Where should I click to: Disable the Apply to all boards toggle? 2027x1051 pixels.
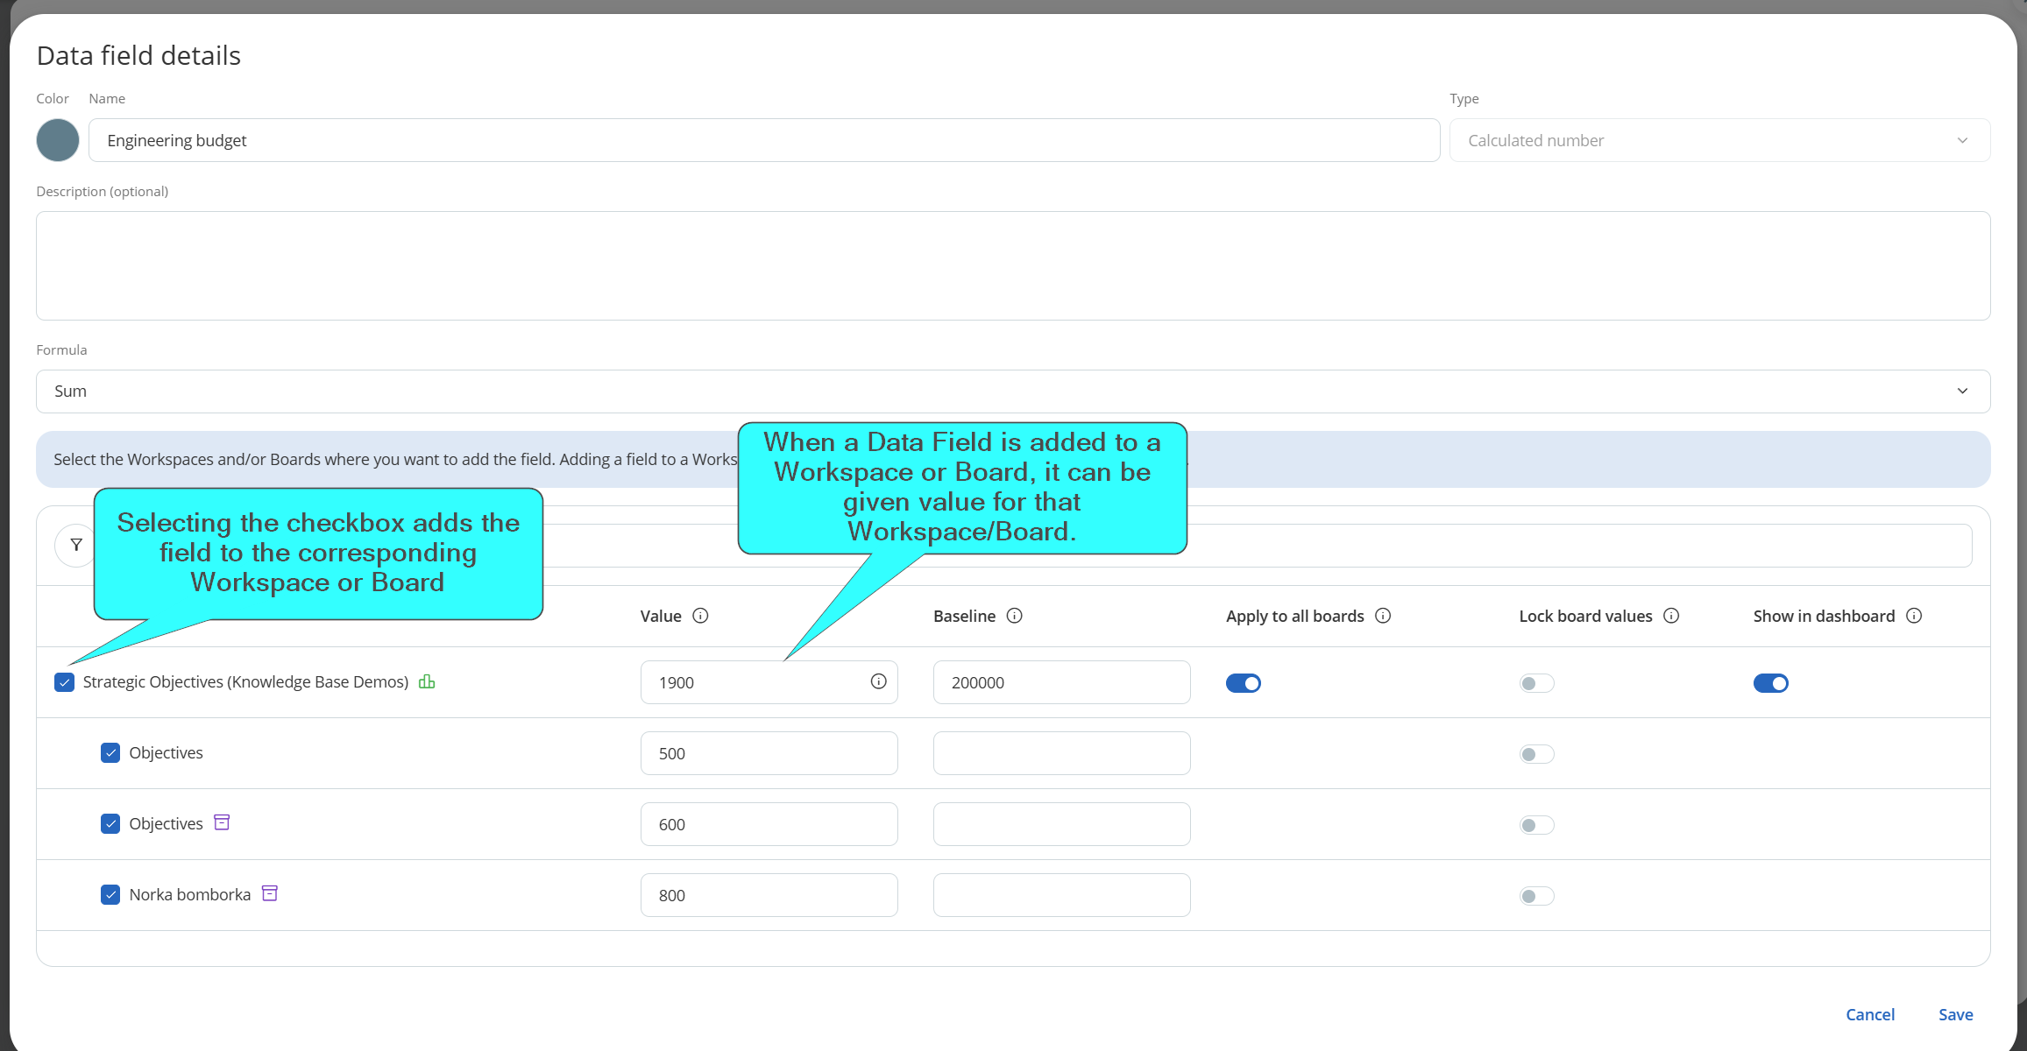point(1243,683)
